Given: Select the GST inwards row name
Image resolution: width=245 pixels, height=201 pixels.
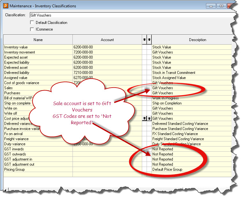Looking at the screenshot, I should tap(14, 149).
